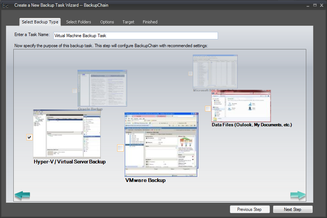Open the Finished tab
Image resolution: width=327 pixels, height=218 pixels.
(150, 22)
